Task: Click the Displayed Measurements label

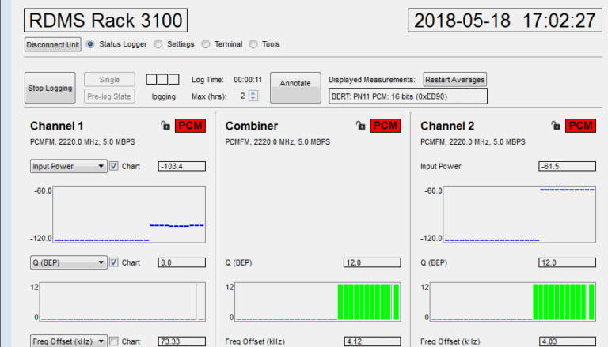Action: pos(372,80)
